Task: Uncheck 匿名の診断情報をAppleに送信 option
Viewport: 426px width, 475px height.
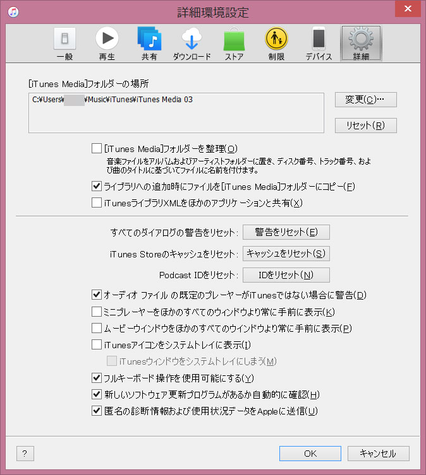Action: tap(97, 411)
